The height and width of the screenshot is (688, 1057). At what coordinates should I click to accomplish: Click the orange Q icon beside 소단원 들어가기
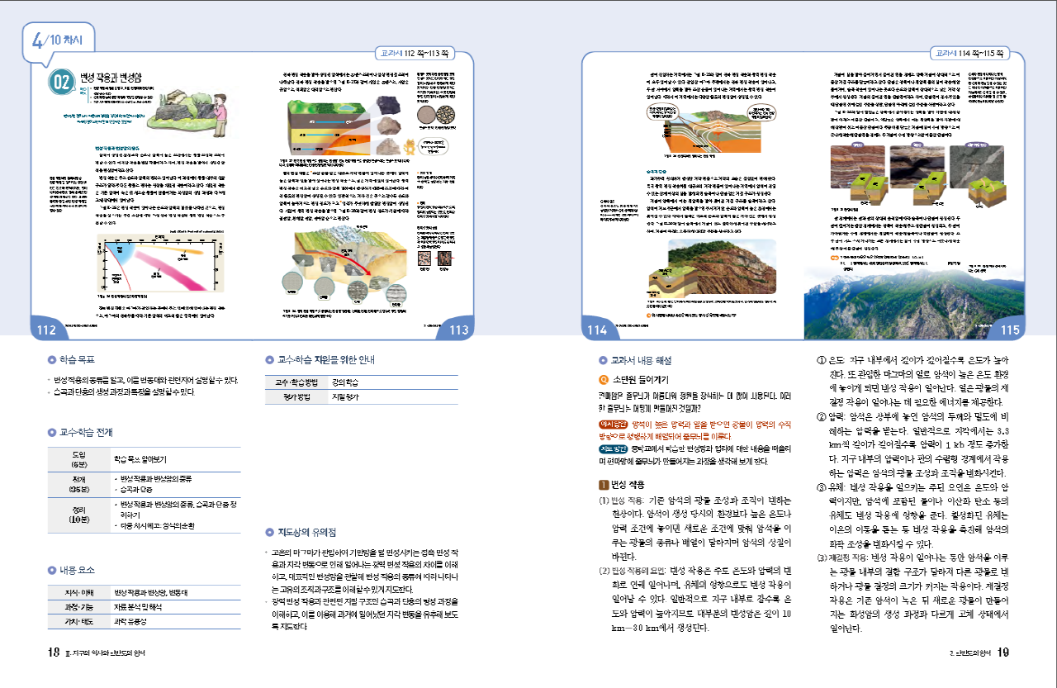click(x=604, y=380)
